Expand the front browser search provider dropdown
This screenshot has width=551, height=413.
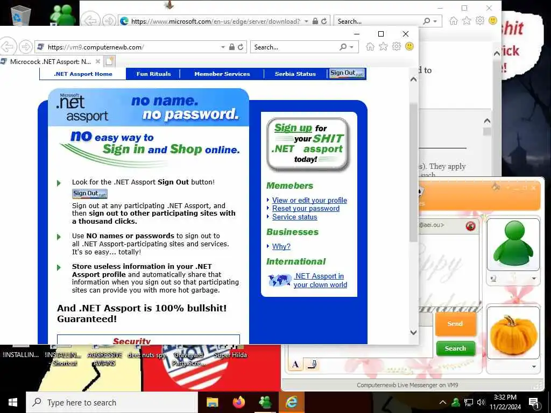[351, 47]
